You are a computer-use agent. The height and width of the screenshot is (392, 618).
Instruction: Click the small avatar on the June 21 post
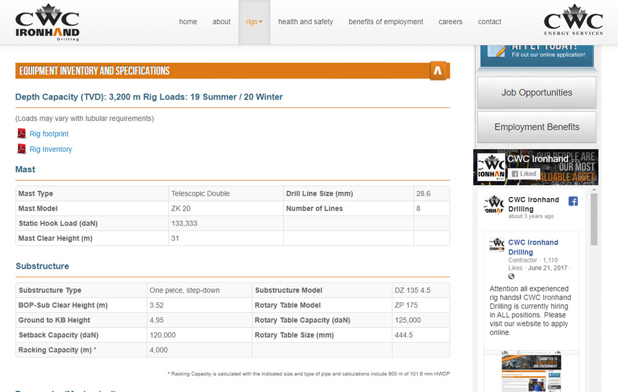[497, 245]
